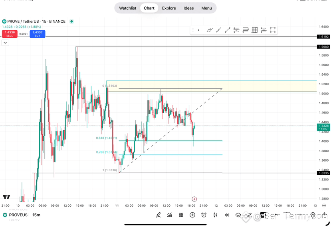
Task: Open the indicators chart icon
Action: point(170,215)
